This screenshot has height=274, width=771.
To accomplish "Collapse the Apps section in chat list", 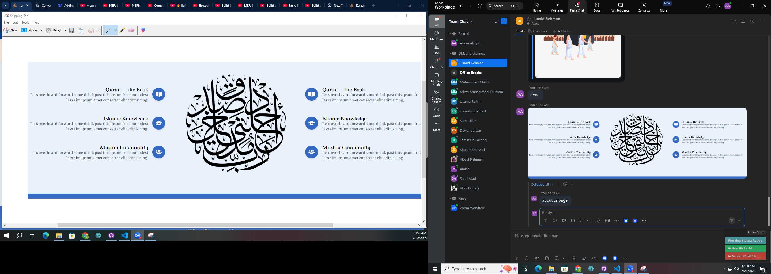I will pyautogui.click(x=449, y=199).
